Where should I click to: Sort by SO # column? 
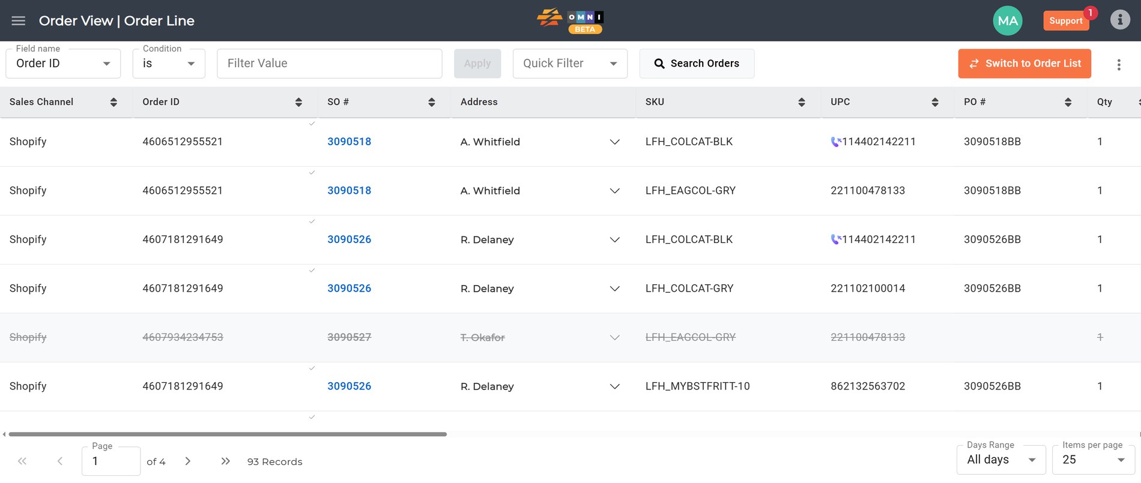pyautogui.click(x=432, y=102)
